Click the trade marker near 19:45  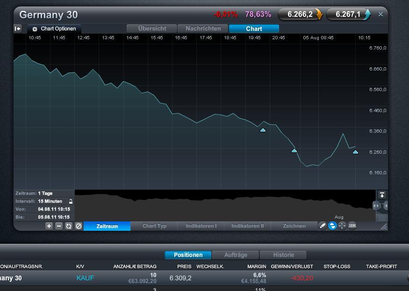point(263,130)
